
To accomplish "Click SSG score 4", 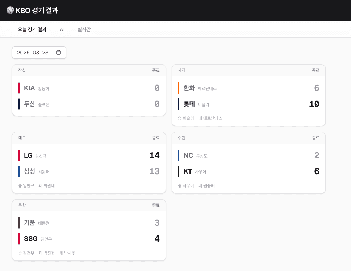I will (157, 239).
